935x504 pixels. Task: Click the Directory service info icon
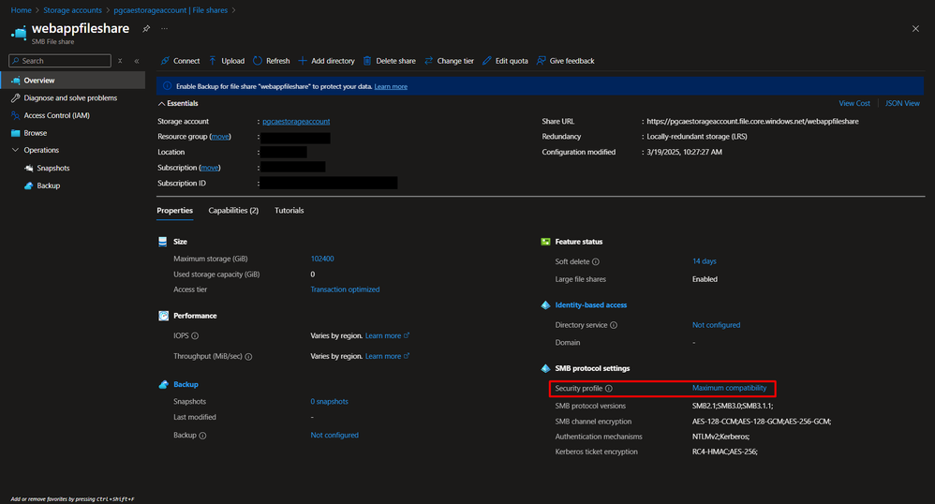click(614, 325)
